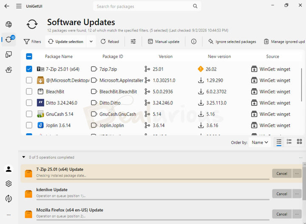Click the Joplin package icon
Image resolution: width=306 pixels, height=224 pixels.
point(40,125)
